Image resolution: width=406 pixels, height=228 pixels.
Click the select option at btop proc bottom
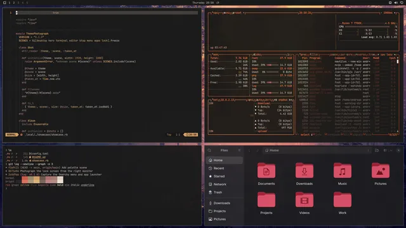click(x=304, y=134)
